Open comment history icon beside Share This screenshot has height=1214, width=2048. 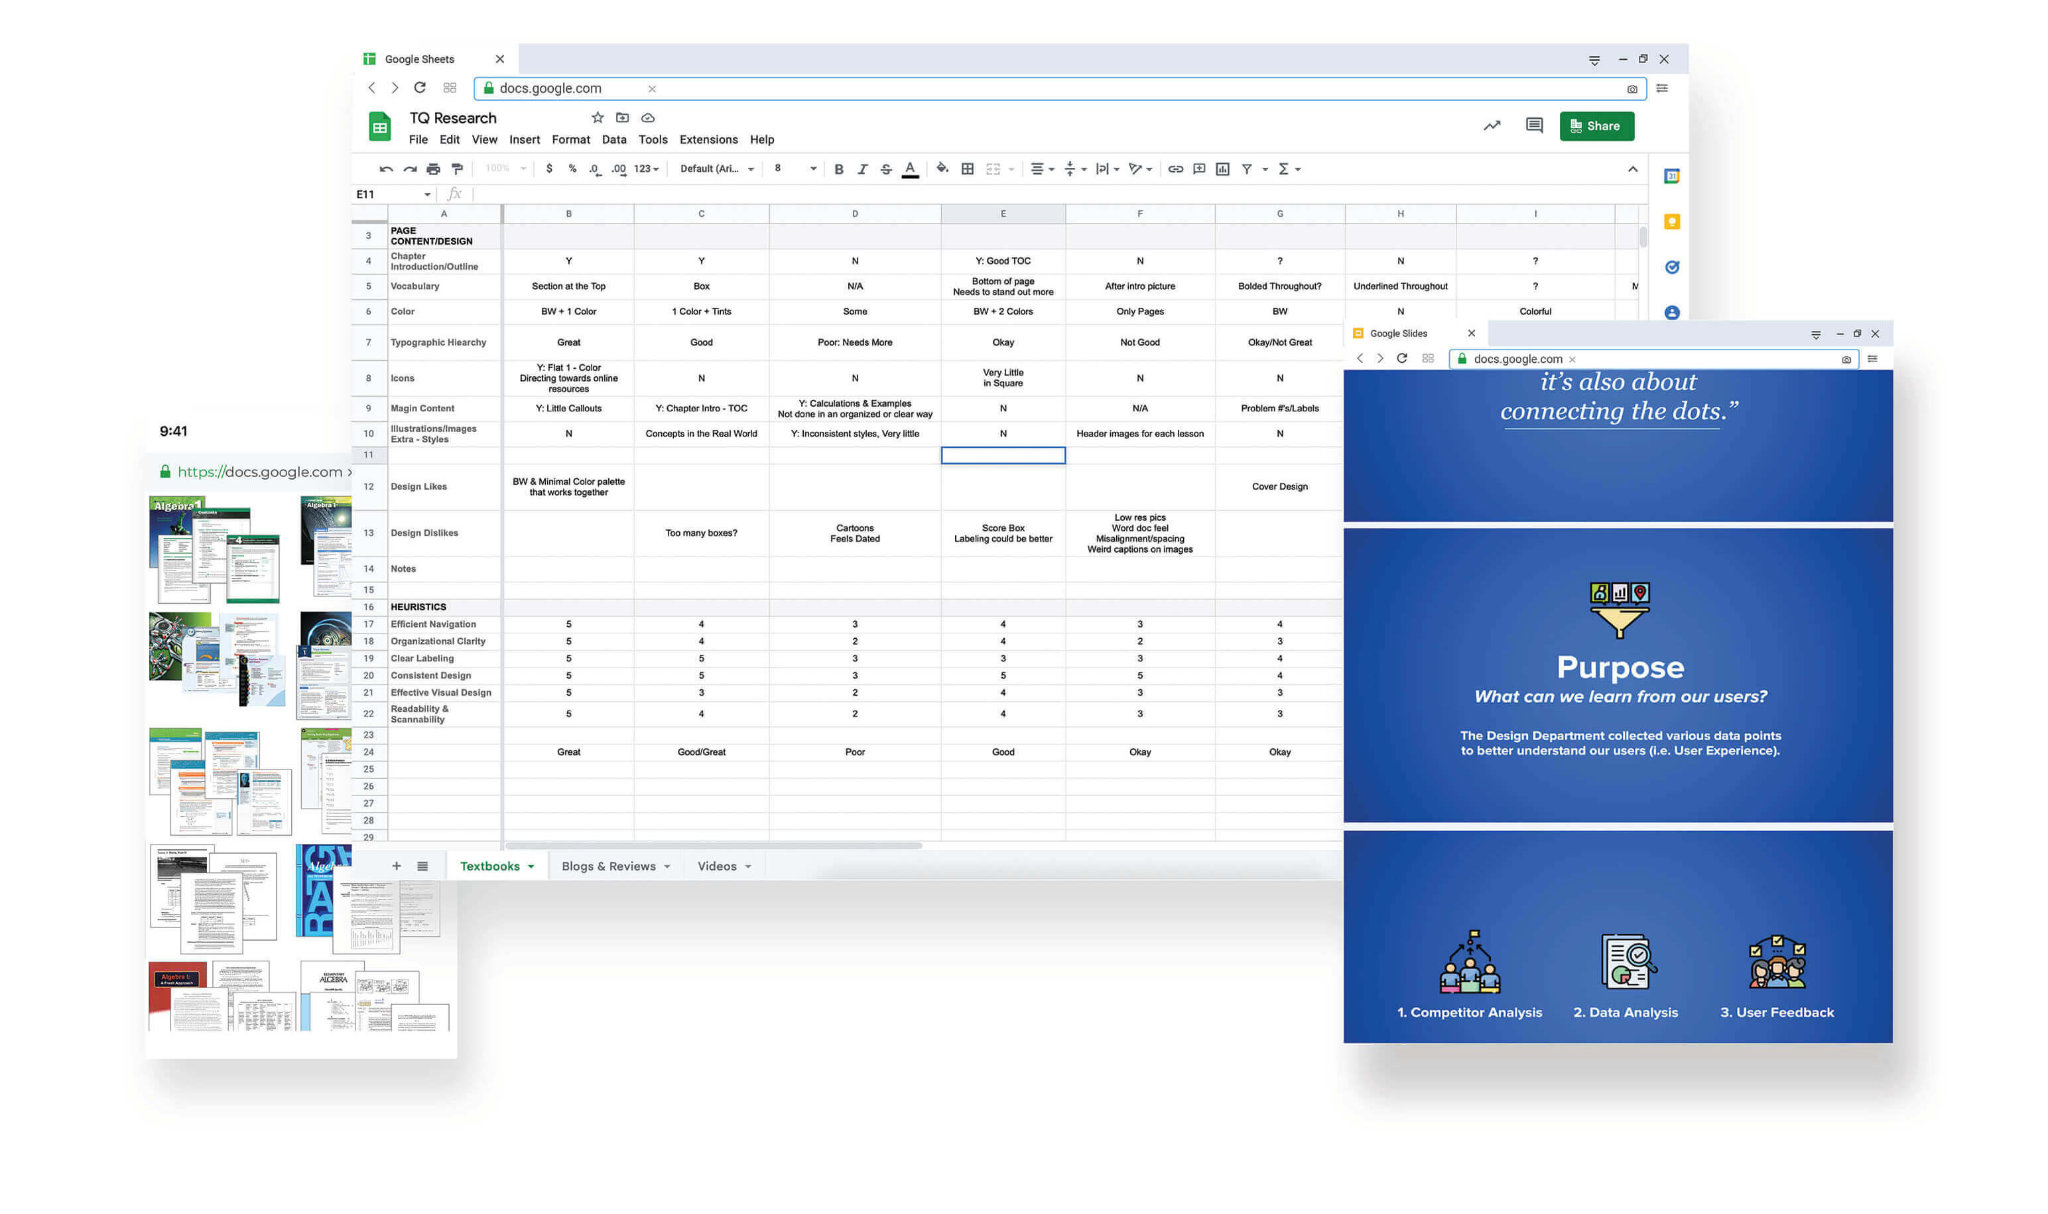click(1535, 125)
